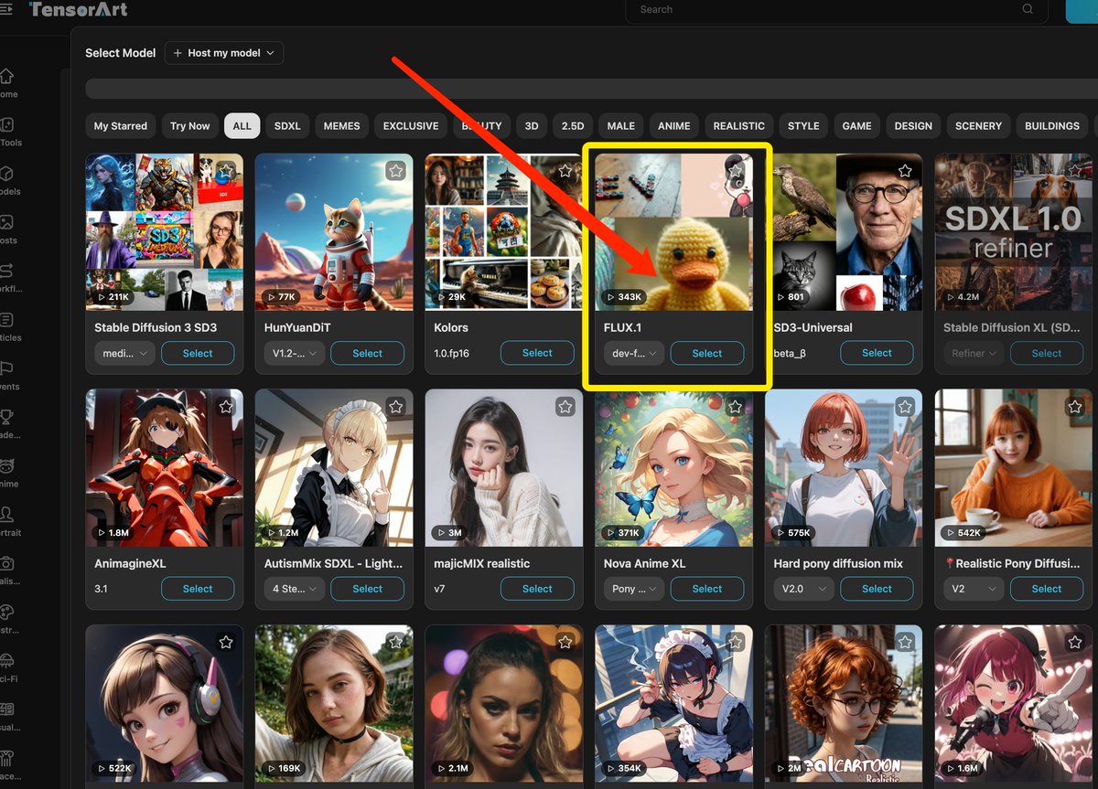The height and width of the screenshot is (789, 1098).
Task: Star the Kolors model card
Action: [x=565, y=171]
